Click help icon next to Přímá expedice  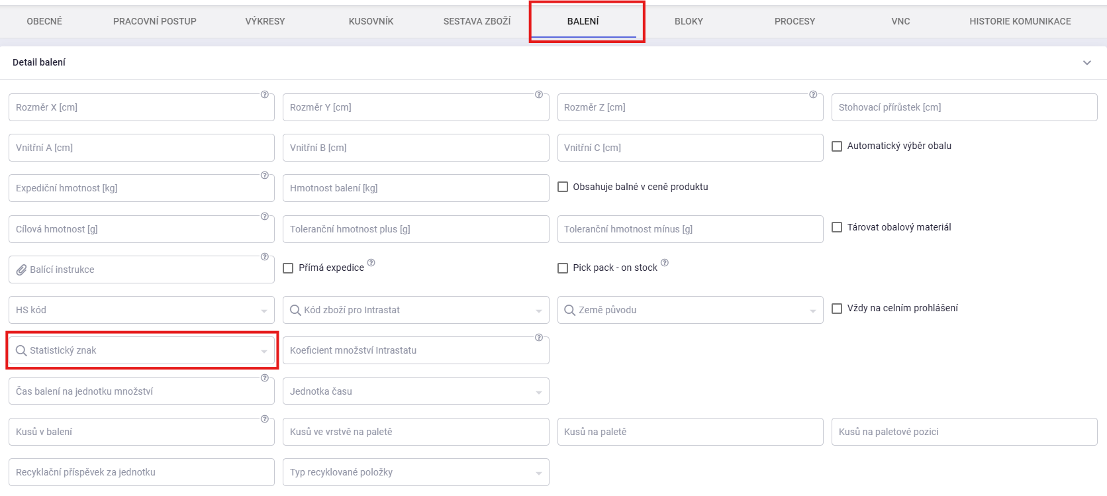pyautogui.click(x=371, y=263)
